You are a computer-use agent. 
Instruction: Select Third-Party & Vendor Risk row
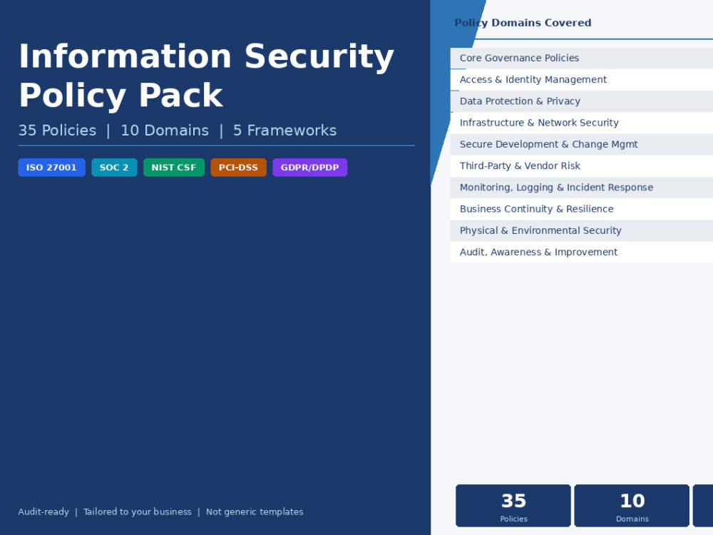(x=582, y=166)
